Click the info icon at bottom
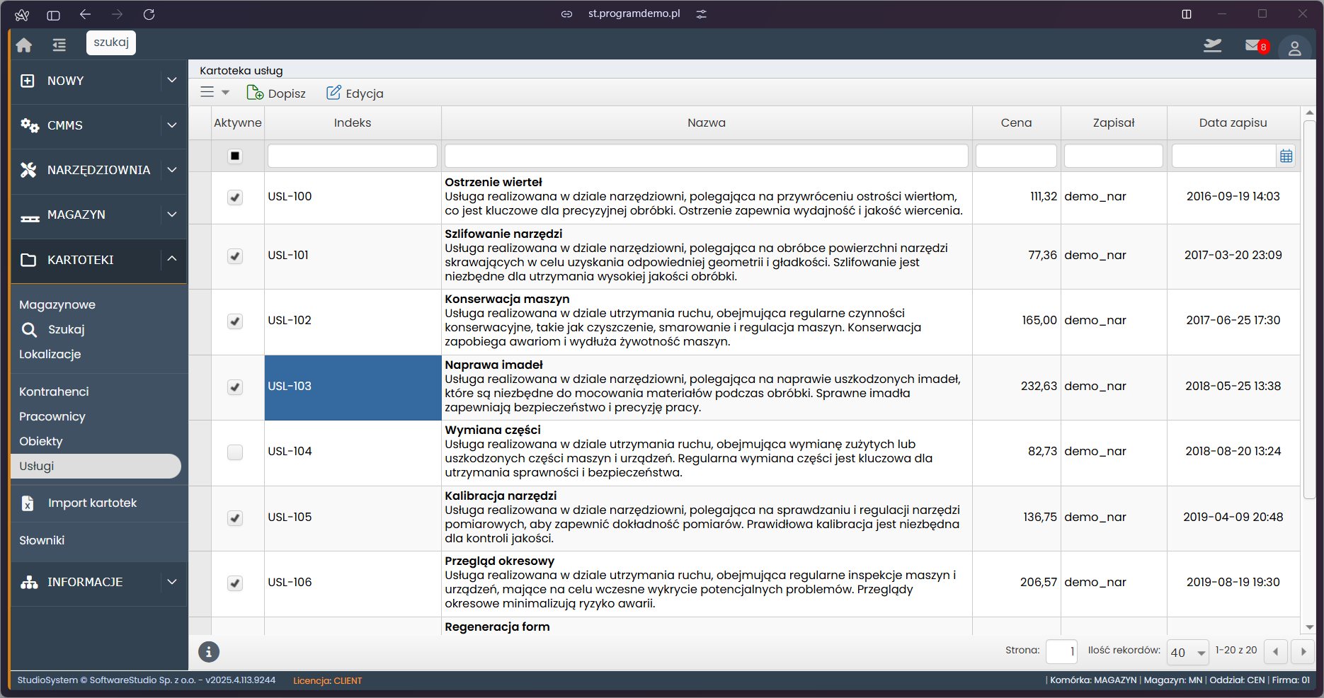Viewport: 1324px width, 698px height. 209,652
